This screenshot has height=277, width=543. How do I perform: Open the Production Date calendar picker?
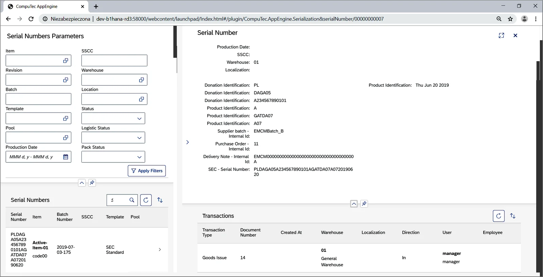65,157
